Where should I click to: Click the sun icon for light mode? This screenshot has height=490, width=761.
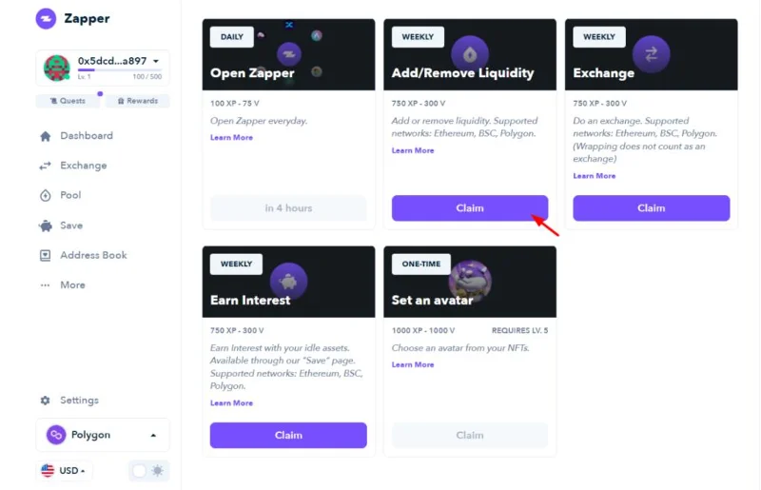coord(158,471)
